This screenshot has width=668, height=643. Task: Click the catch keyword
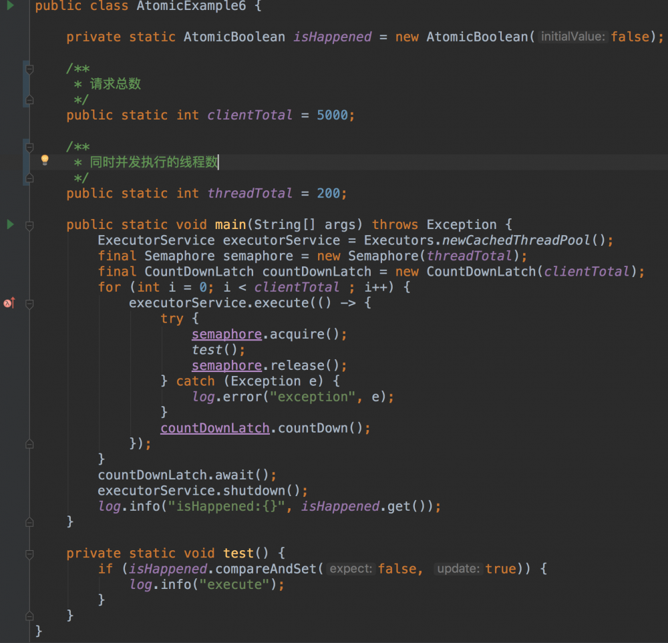pos(196,381)
